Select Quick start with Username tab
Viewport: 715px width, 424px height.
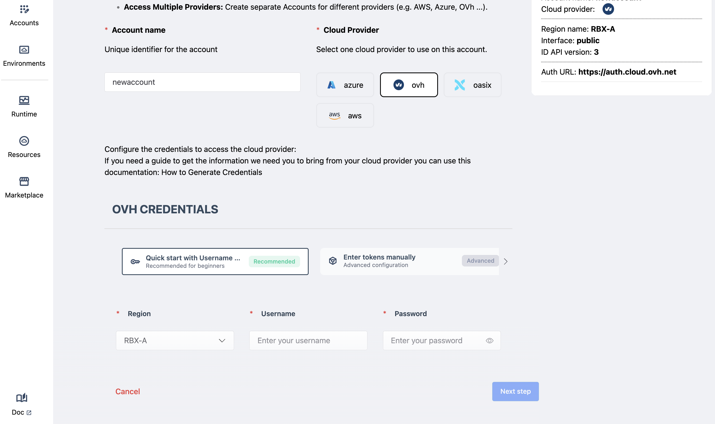tap(215, 261)
